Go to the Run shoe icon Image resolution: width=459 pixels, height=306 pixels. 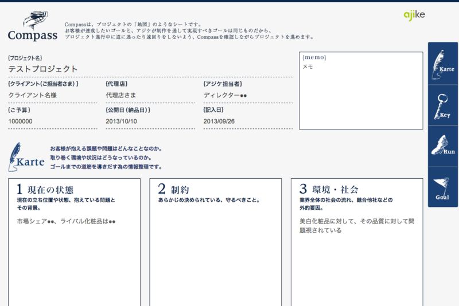[442, 146]
